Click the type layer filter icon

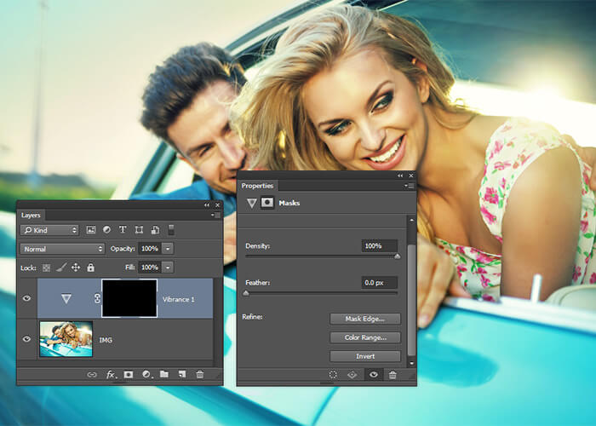click(x=123, y=230)
